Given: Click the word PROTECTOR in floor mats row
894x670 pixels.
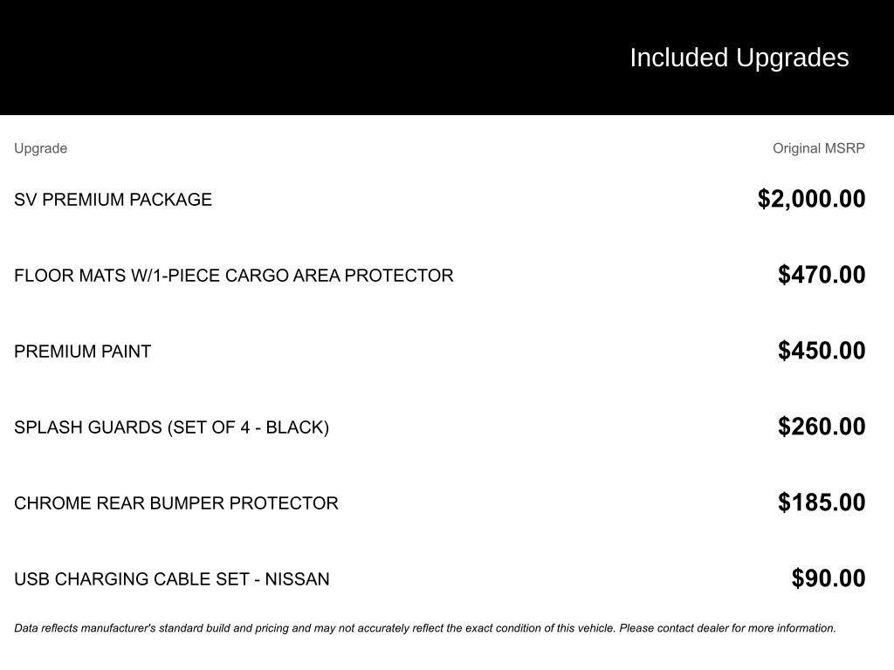Looking at the screenshot, I should [x=399, y=276].
